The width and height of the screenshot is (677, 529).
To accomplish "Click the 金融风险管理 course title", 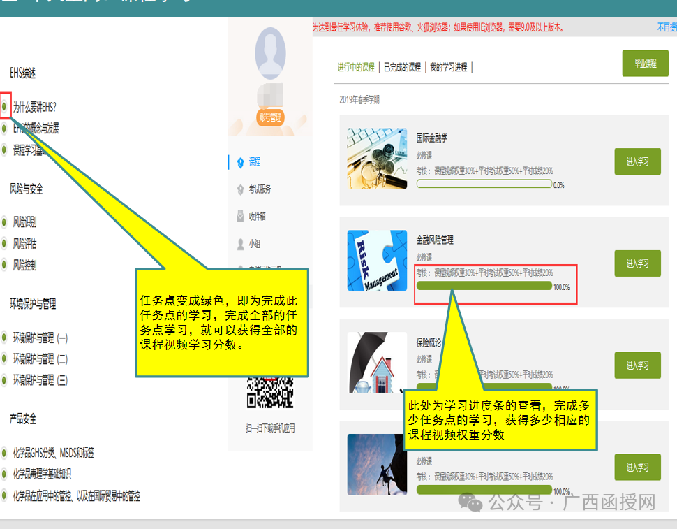I will click(x=435, y=240).
